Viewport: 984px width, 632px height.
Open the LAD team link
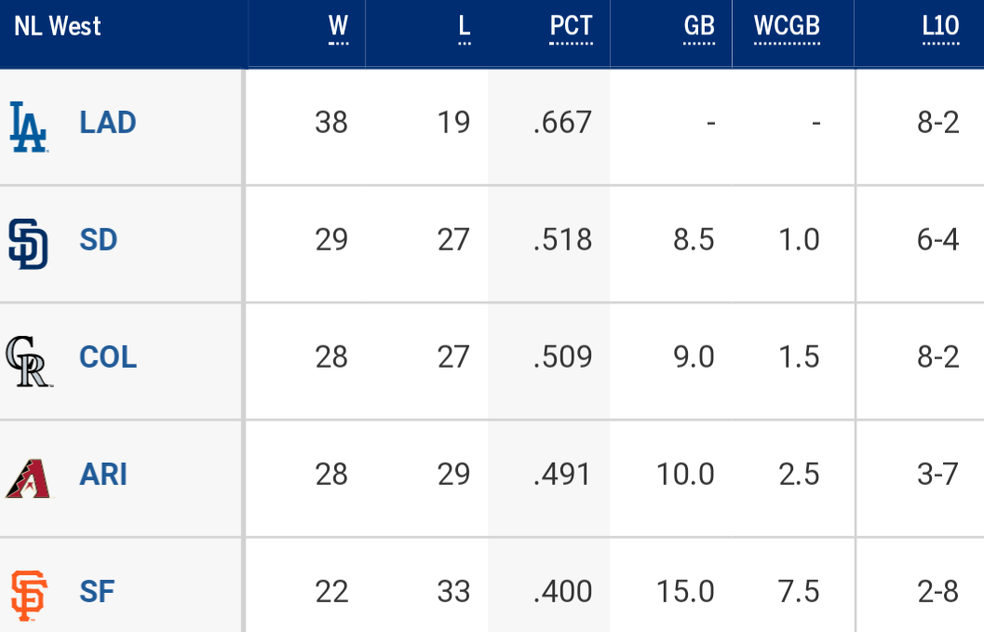coord(107,122)
